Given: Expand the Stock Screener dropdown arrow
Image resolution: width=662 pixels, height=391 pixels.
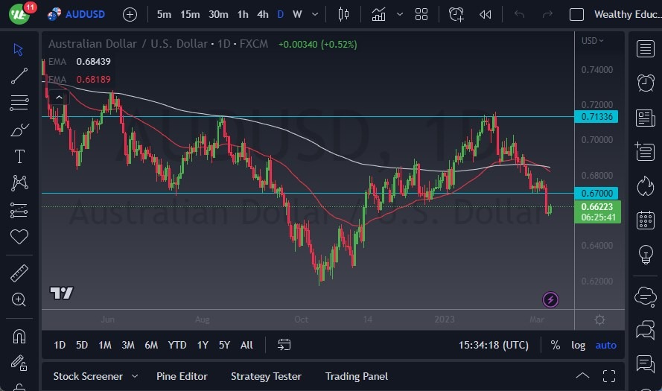Looking at the screenshot, I should pyautogui.click(x=135, y=376).
